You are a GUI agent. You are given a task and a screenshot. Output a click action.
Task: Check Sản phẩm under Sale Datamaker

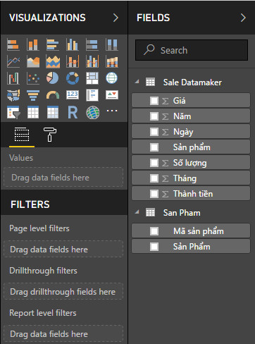154,147
